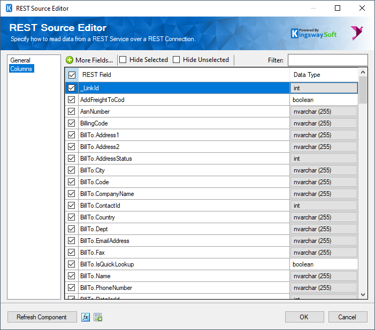The width and height of the screenshot is (375, 330).
Task: Open the fx expression editor icon
Action: click(86, 317)
